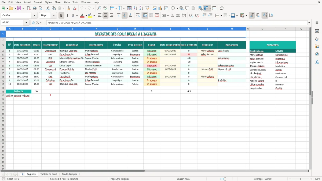The image size is (322, 181).
Task: Apply the yellow background color swatch
Action: (90, 16)
